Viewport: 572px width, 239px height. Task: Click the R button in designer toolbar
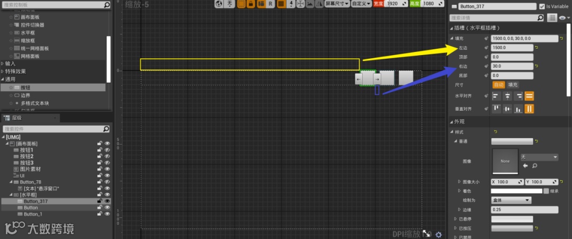[x=270, y=4]
